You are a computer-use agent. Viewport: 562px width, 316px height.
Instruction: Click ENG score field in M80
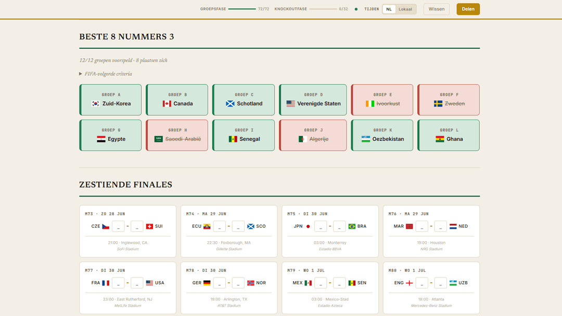(x=422, y=283)
